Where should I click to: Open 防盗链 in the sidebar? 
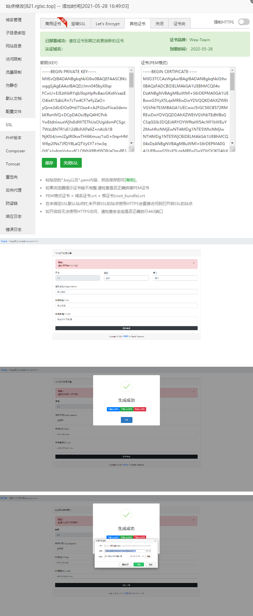click(18, 203)
